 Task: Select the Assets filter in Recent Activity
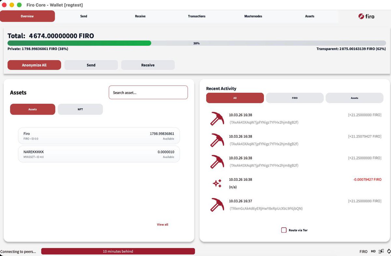(x=355, y=98)
